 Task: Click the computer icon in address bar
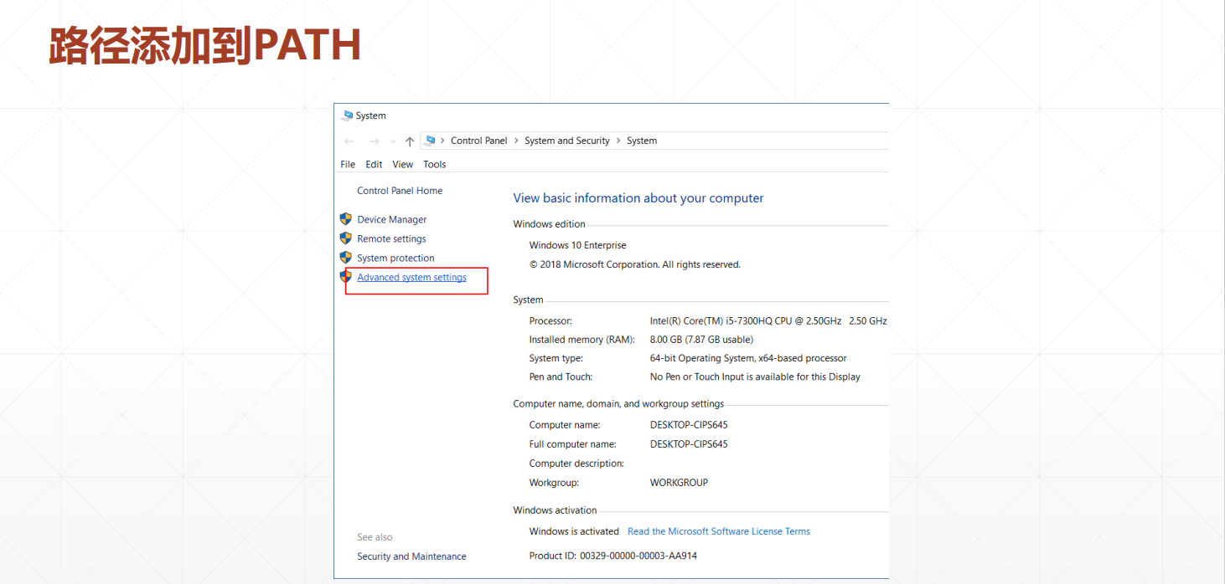(x=430, y=141)
